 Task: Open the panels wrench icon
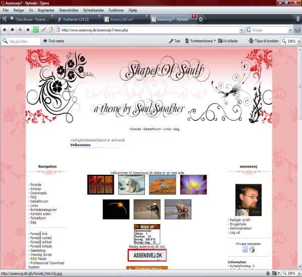pos(5,19)
